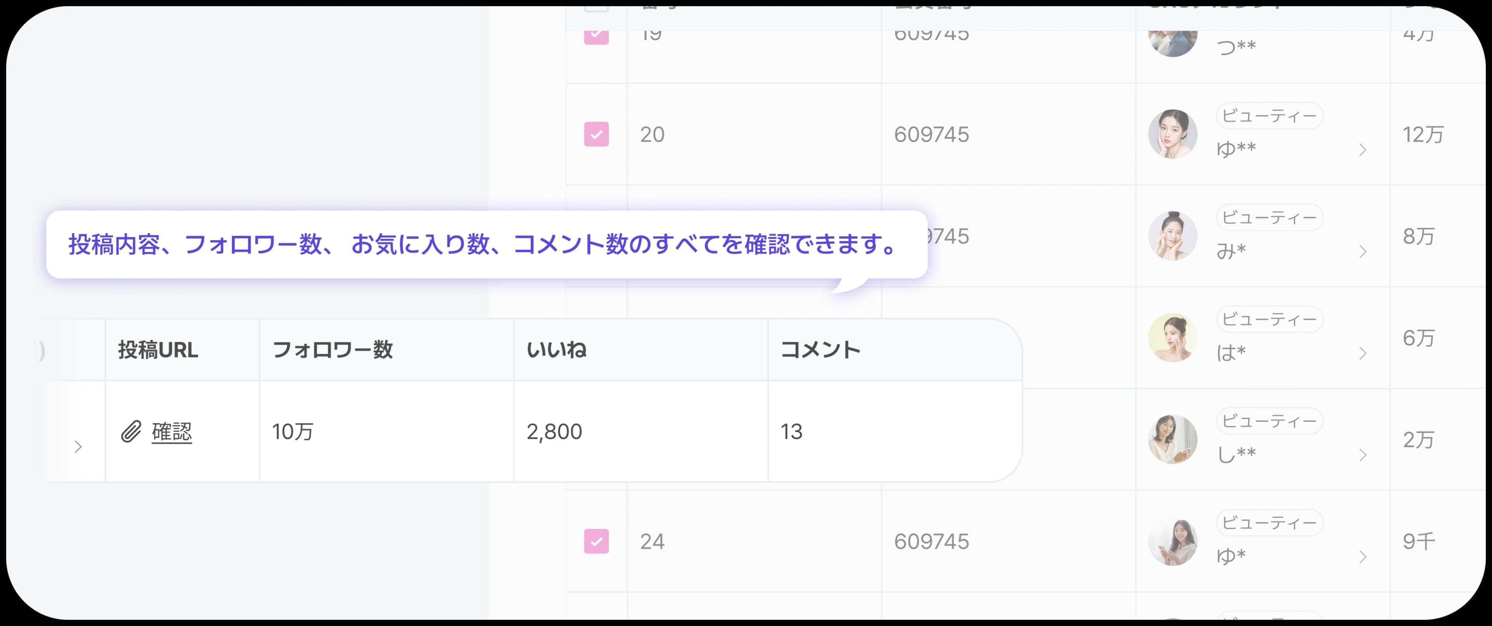Click the いいね column header
The height and width of the screenshot is (626, 1492).
(x=556, y=350)
